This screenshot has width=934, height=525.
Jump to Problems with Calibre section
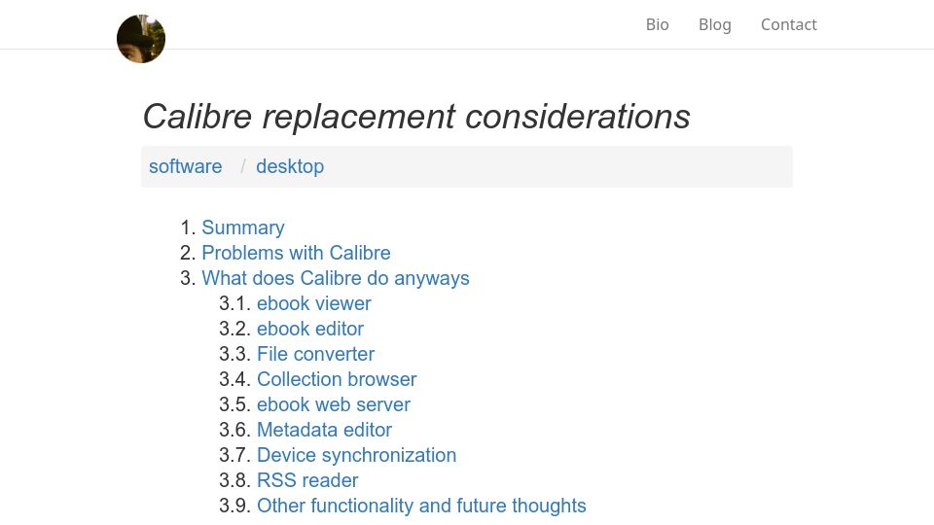tap(296, 253)
